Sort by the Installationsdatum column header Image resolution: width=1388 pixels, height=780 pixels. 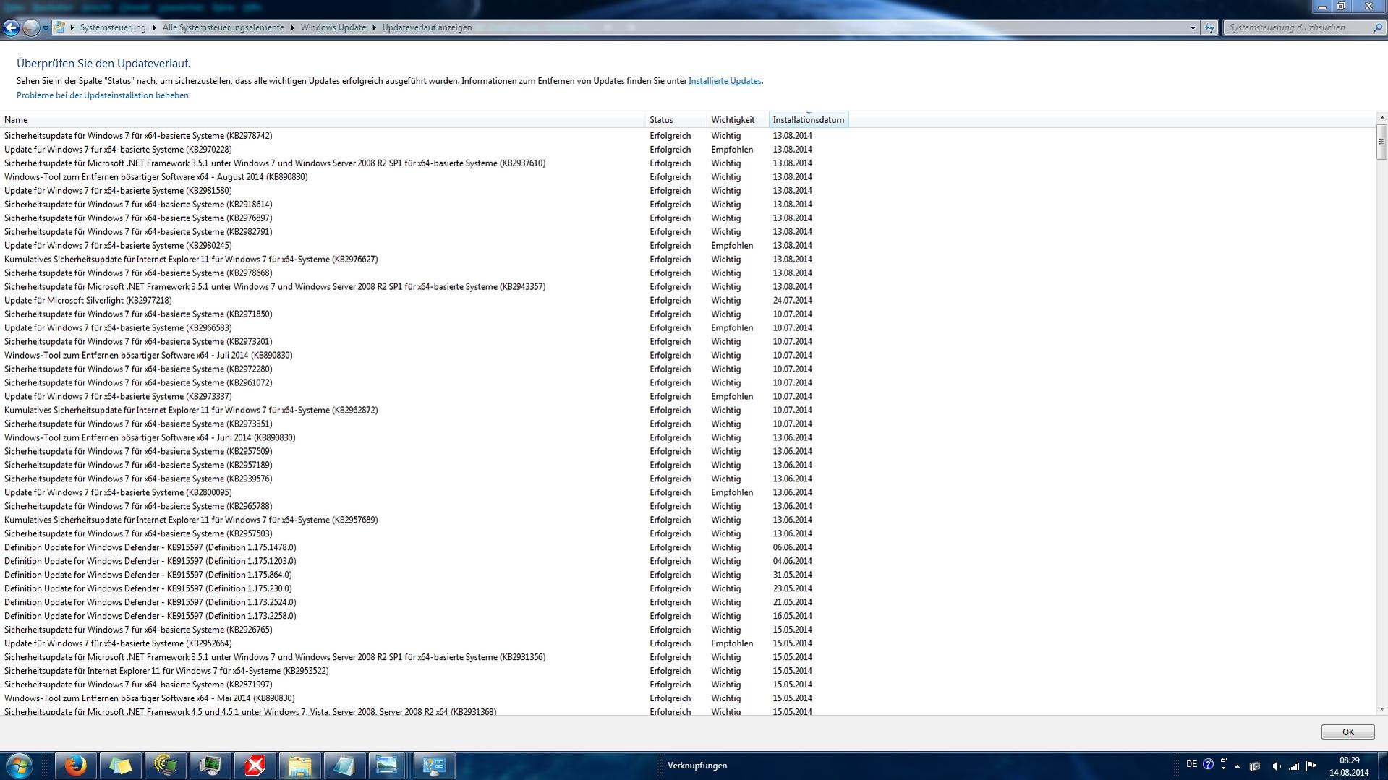[809, 120]
